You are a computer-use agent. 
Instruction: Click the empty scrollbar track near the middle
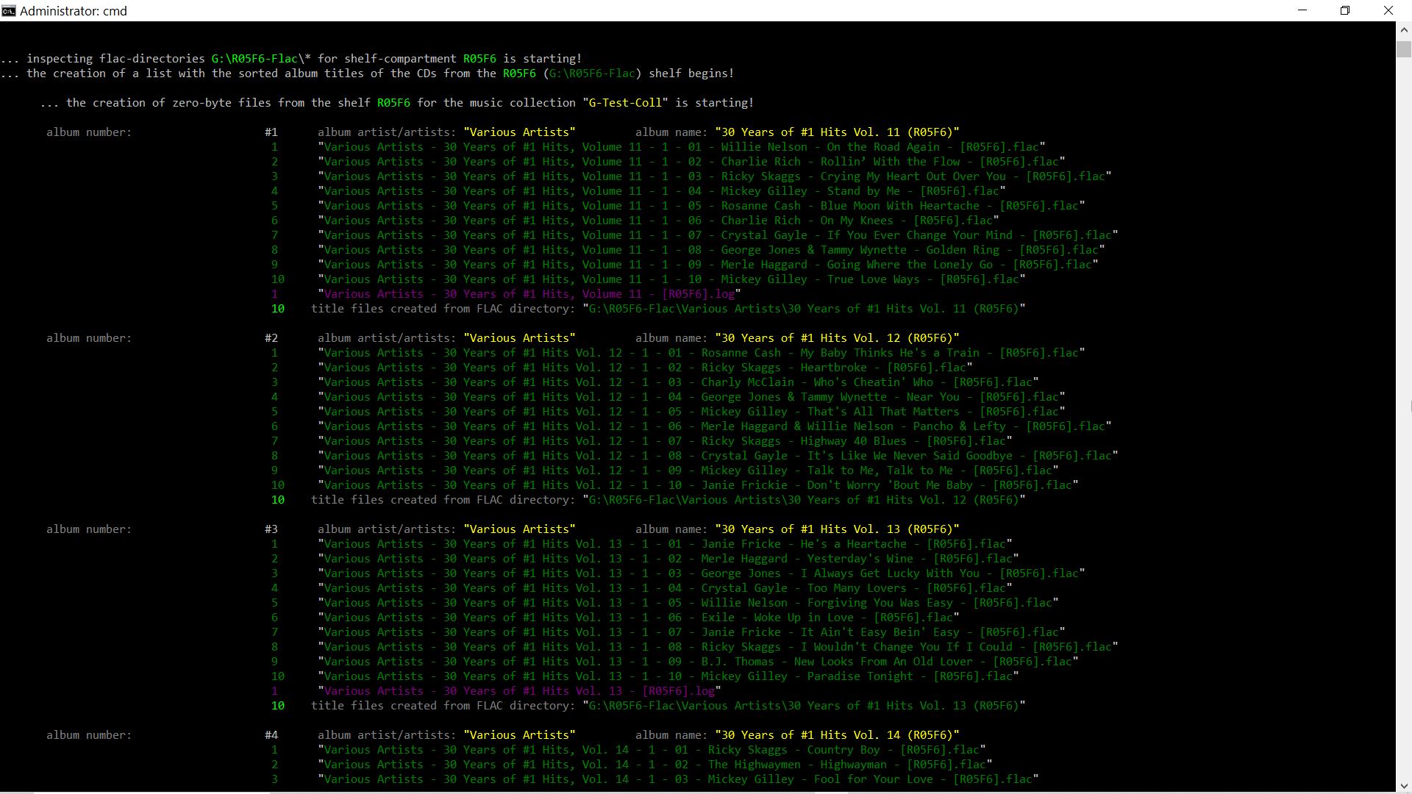click(x=1403, y=412)
